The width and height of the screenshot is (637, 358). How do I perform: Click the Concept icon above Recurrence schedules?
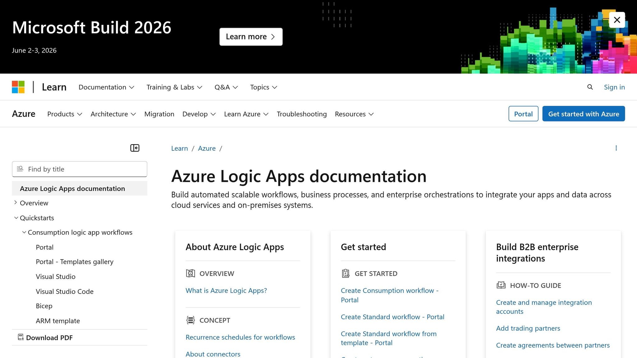190,320
